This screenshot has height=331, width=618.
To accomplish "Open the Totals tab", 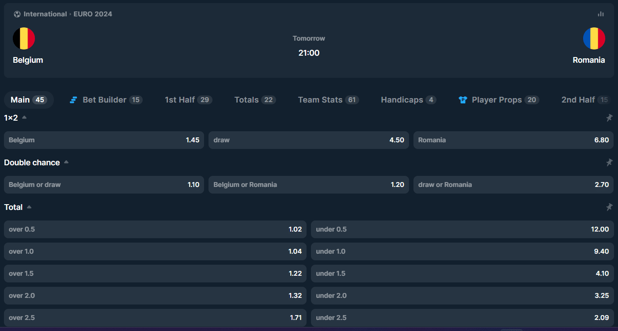I will coord(255,100).
